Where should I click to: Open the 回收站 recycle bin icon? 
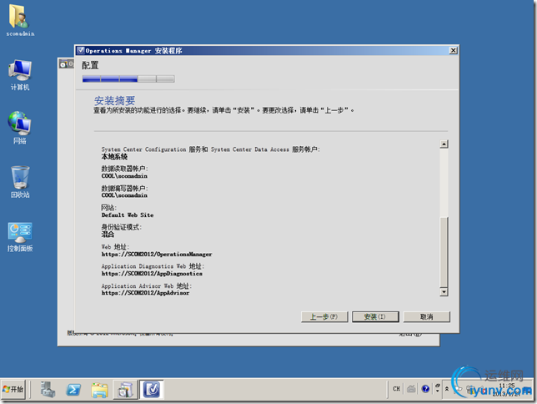(20, 182)
